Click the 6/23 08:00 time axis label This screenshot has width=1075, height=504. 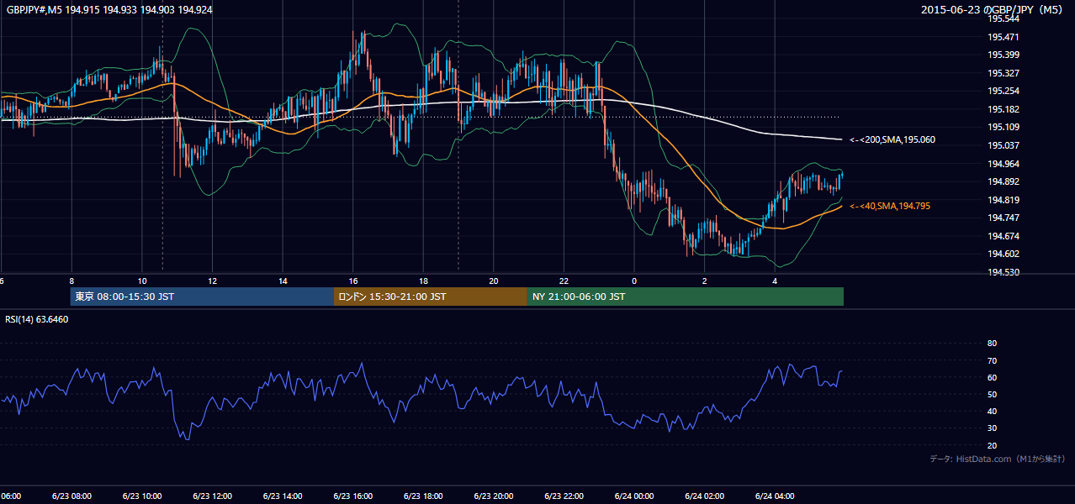click(71, 496)
